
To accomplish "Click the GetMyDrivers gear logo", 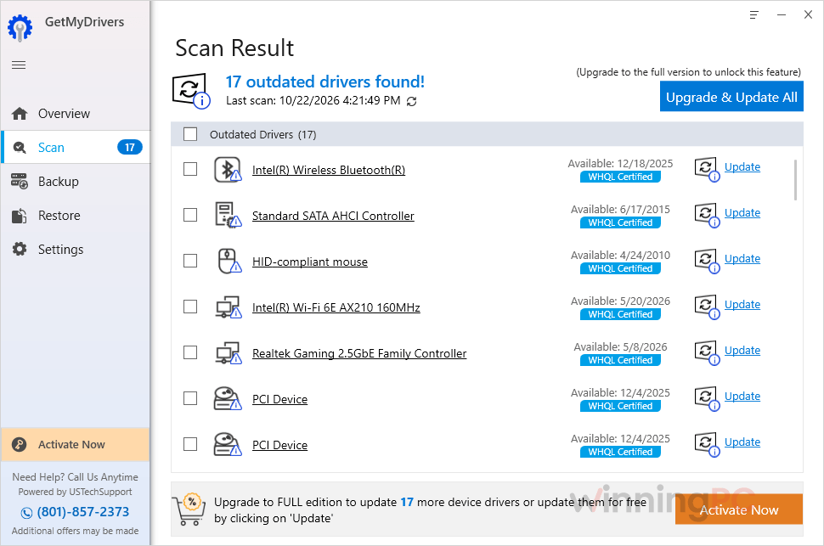I will (x=20, y=28).
